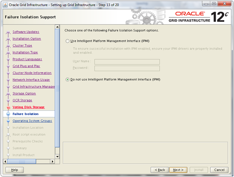Maximize the installer window

coord(214,4)
